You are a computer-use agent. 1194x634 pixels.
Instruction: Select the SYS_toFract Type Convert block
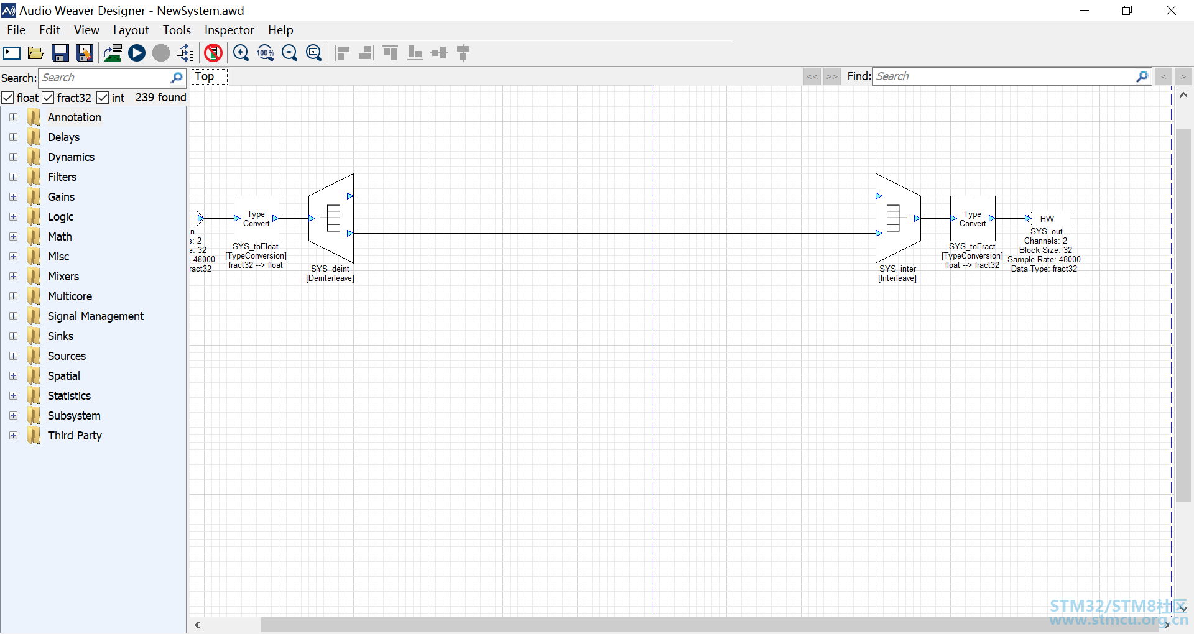click(x=973, y=219)
